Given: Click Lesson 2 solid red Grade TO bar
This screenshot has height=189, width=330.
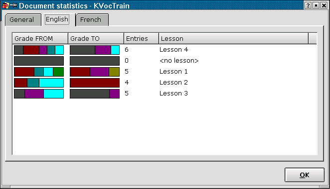Looking at the screenshot, I should [x=95, y=83].
